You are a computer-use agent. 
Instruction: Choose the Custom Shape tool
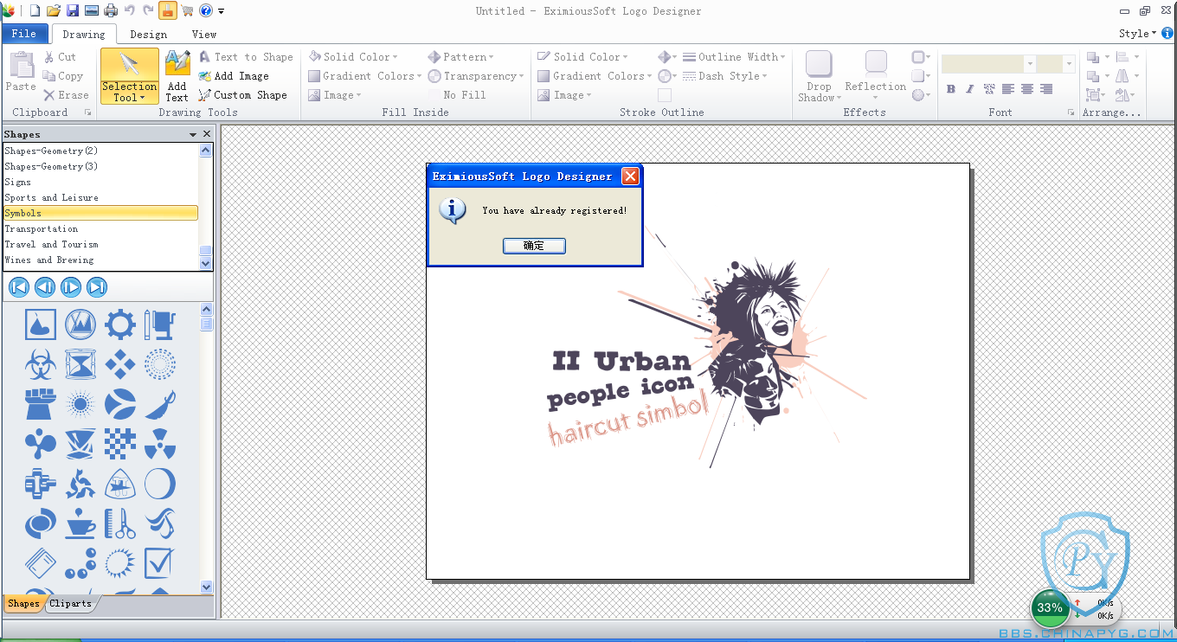point(243,95)
